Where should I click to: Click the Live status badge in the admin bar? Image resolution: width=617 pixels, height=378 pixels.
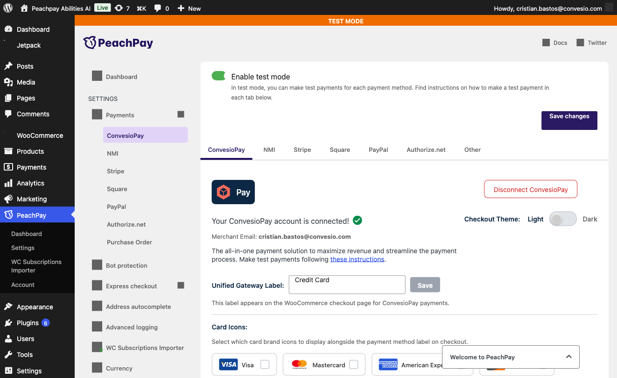coord(102,7)
